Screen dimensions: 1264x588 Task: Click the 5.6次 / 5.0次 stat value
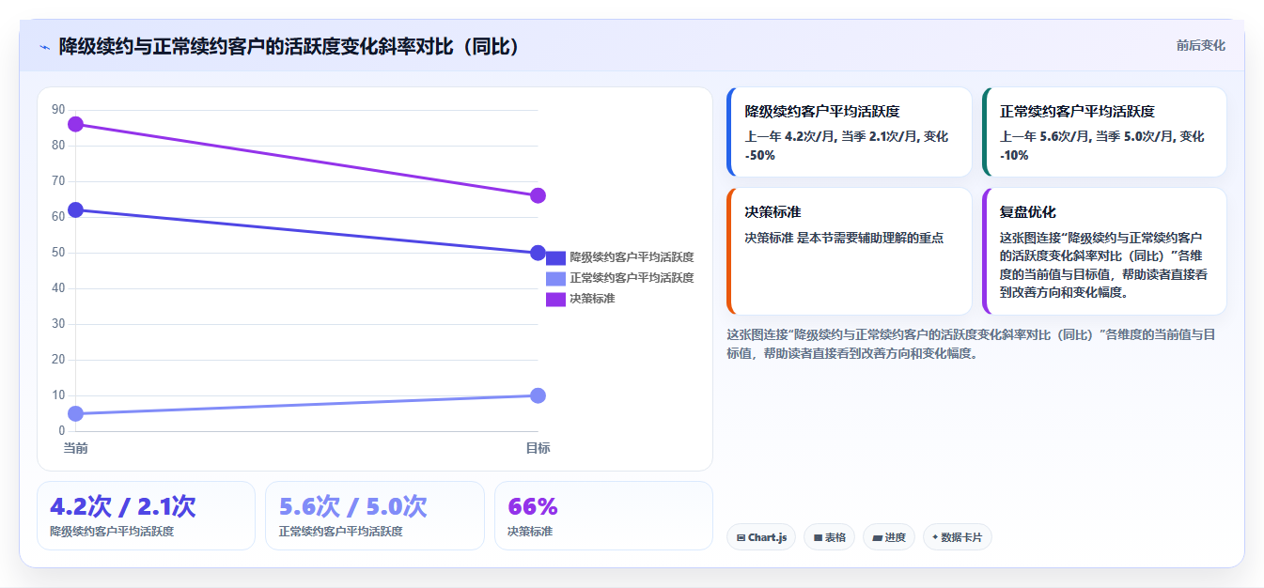point(352,506)
